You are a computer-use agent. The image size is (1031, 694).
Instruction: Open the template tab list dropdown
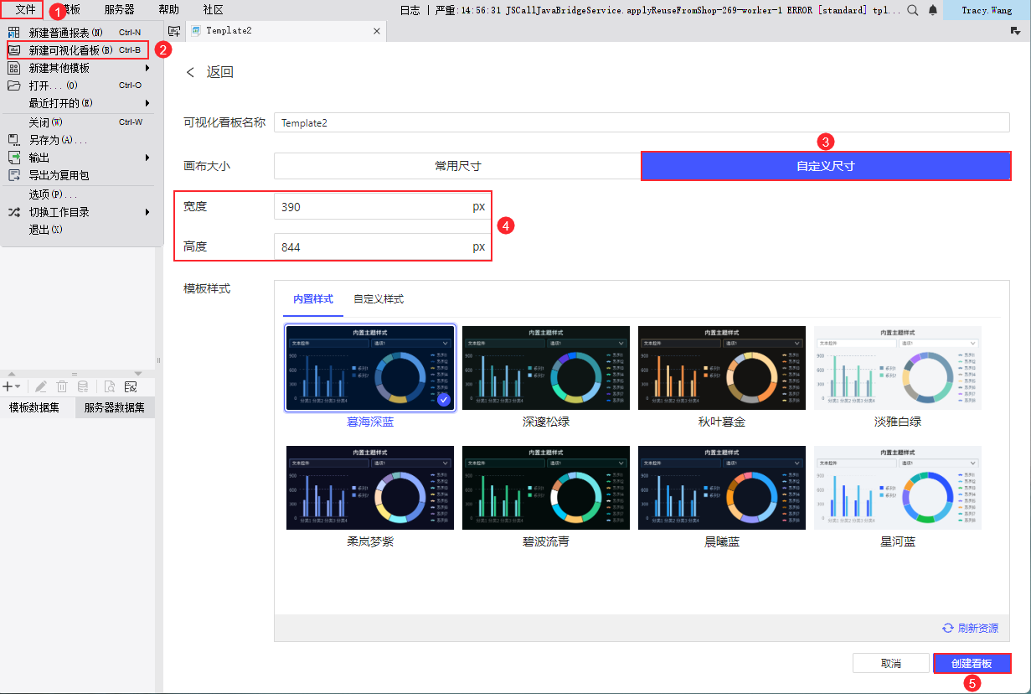tap(1016, 31)
